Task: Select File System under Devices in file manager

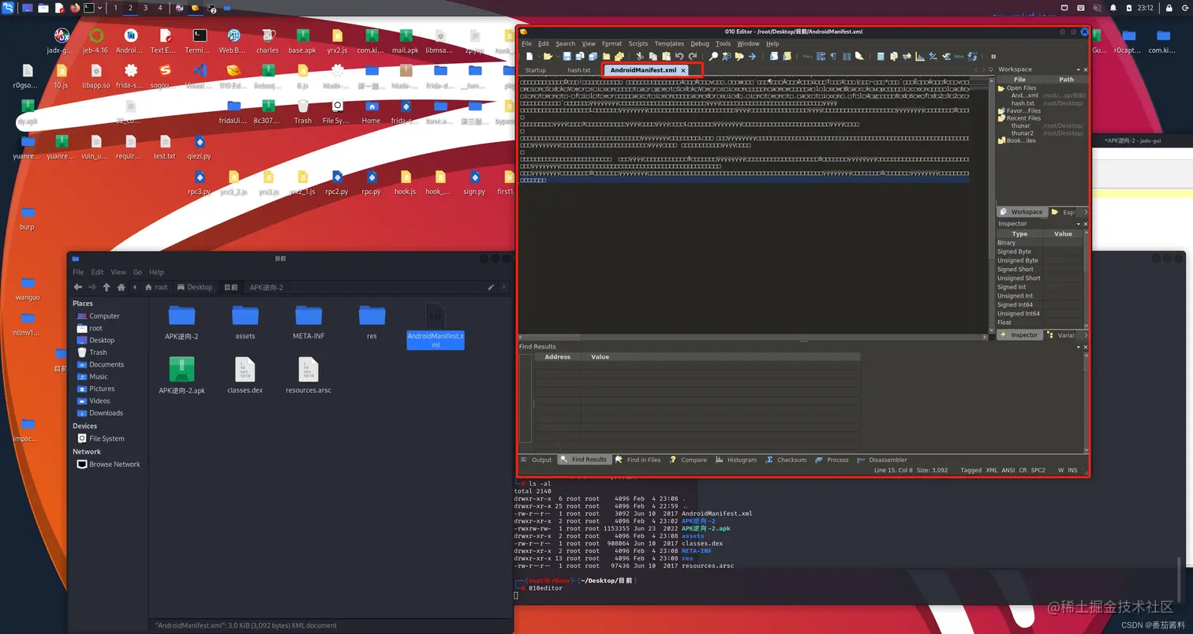Action: click(x=107, y=438)
